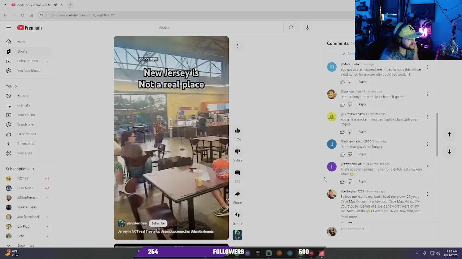Start voice search with microphone
Image resolution: width=462 pixels, height=259 pixels.
(308, 27)
